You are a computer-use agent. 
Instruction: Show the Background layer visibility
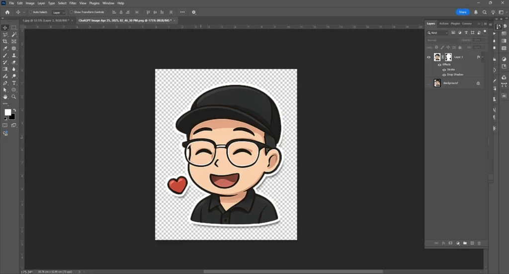click(x=428, y=83)
